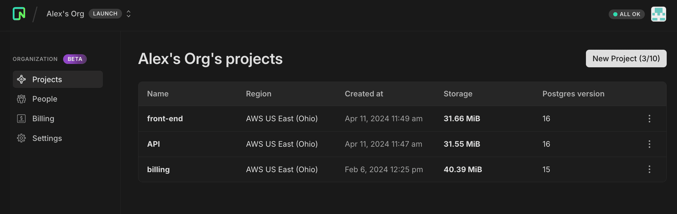The width and height of the screenshot is (677, 214).
Task: Click the ALL OK status indicator
Action: [x=627, y=14]
